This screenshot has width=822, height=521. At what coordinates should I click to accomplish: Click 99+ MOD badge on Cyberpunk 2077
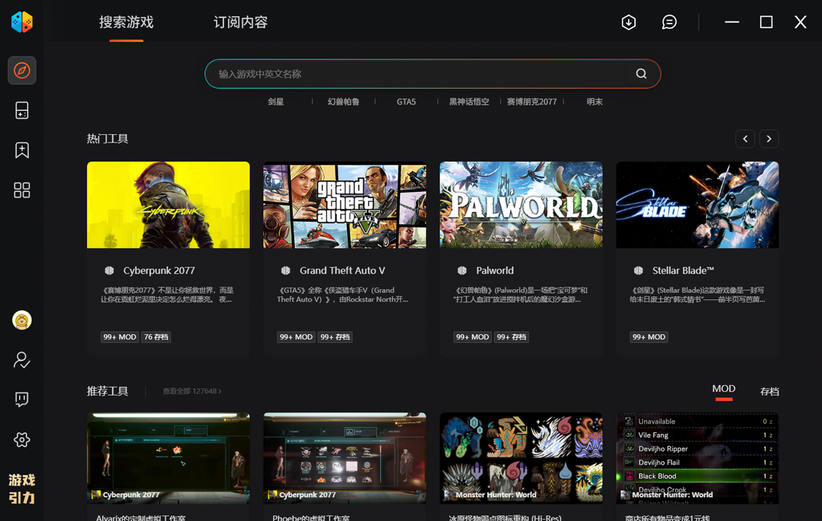120,337
